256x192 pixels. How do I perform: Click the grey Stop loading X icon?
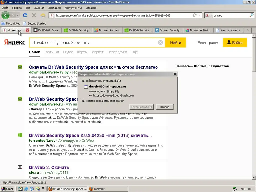click(34, 15)
